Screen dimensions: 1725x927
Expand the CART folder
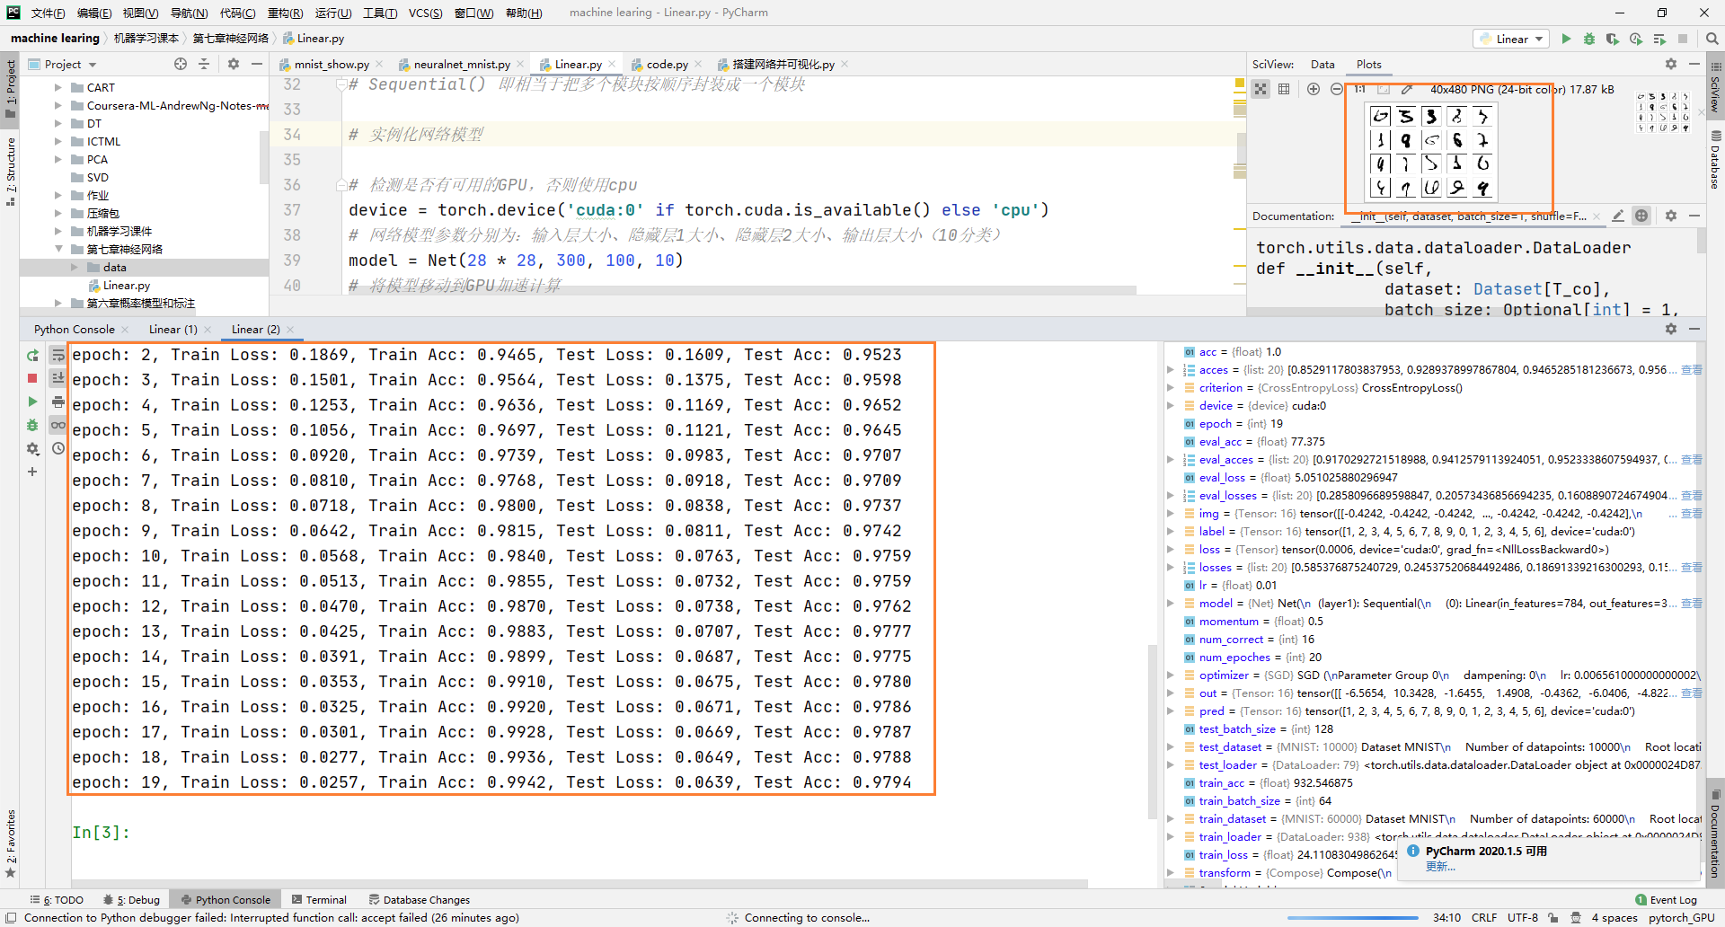pos(58,87)
